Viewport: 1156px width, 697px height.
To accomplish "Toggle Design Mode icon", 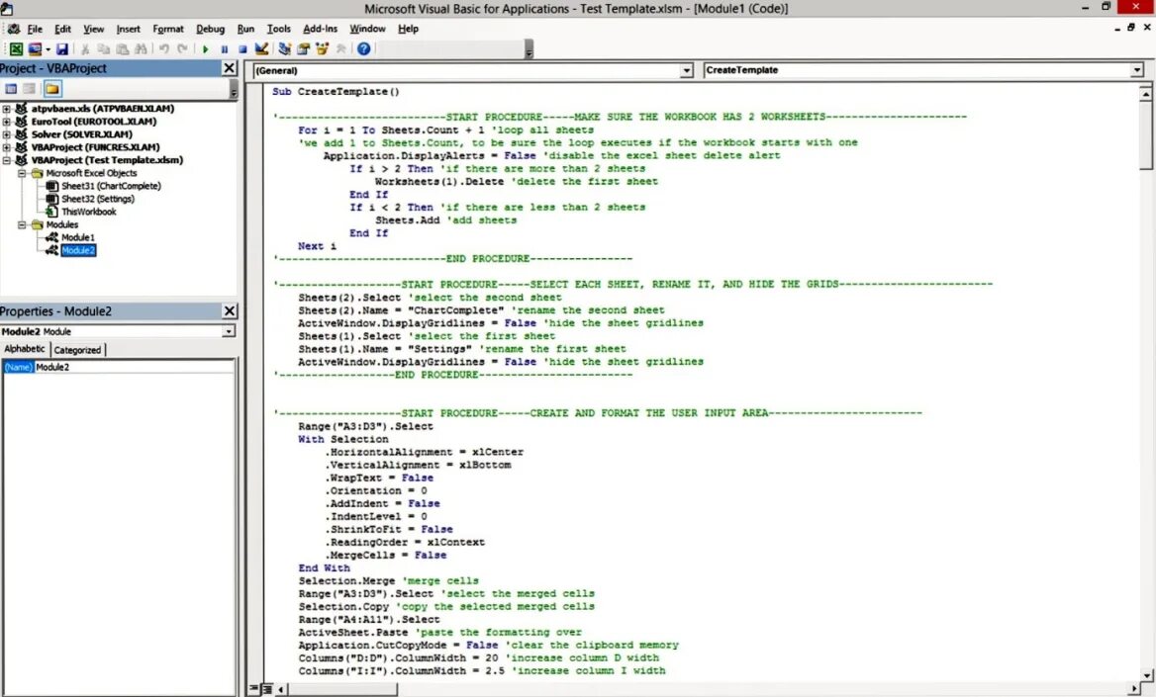I will tap(261, 48).
